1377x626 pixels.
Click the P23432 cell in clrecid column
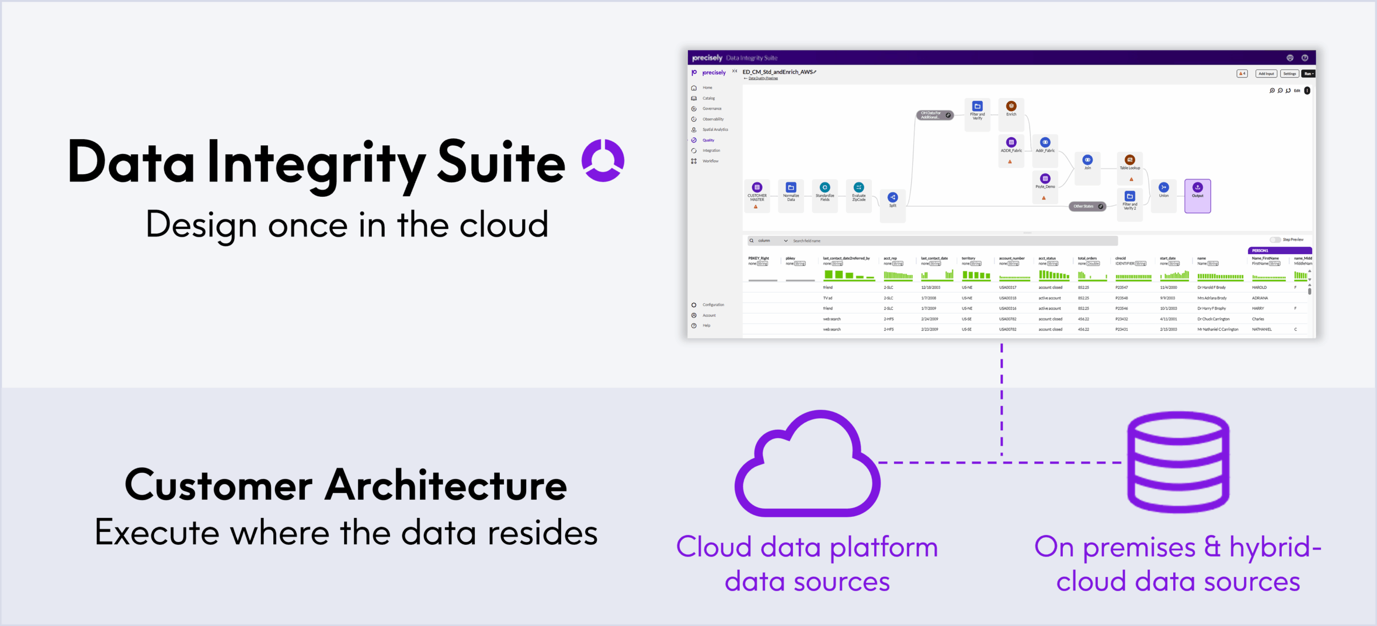coord(1122,319)
